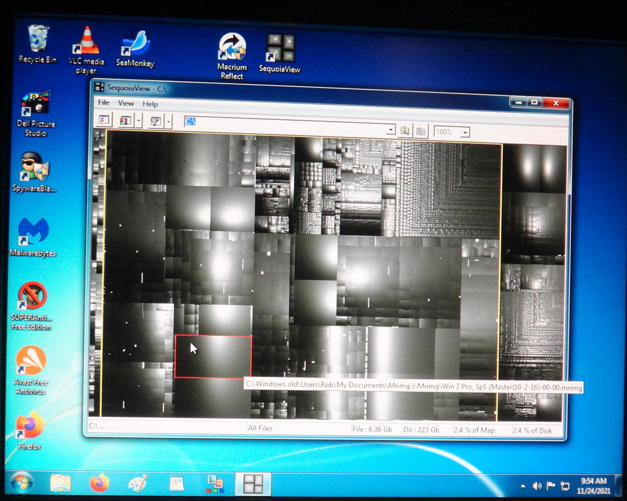The image size is (627, 501).
Task: Launch VLC media player shortcut
Action: pyautogui.click(x=86, y=50)
